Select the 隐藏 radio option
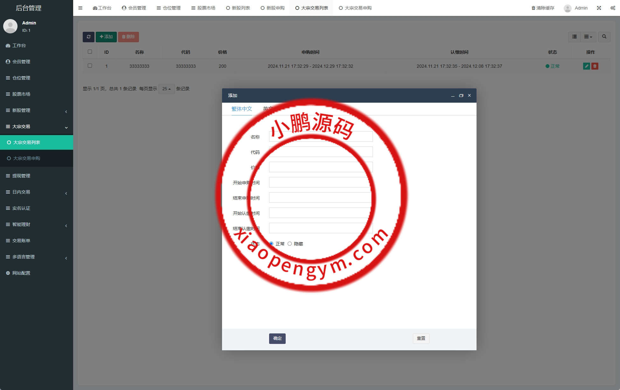 click(x=289, y=244)
